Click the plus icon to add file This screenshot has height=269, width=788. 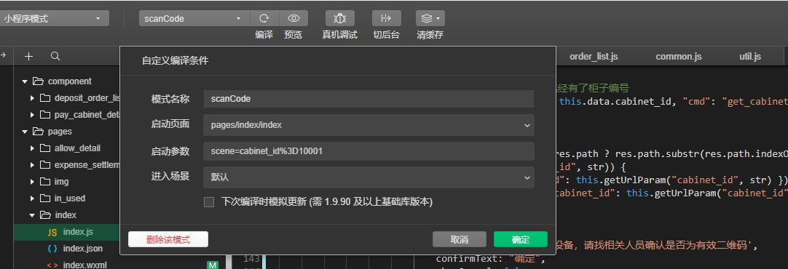coord(28,57)
